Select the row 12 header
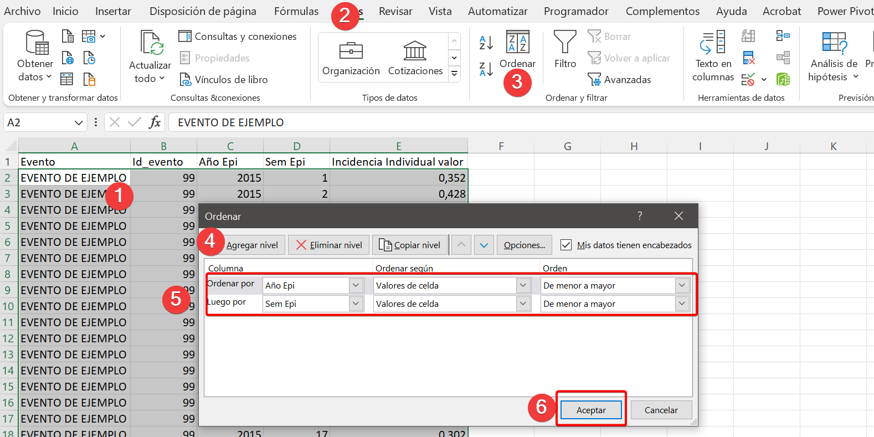Image resolution: width=874 pixels, height=437 pixels. [8, 338]
